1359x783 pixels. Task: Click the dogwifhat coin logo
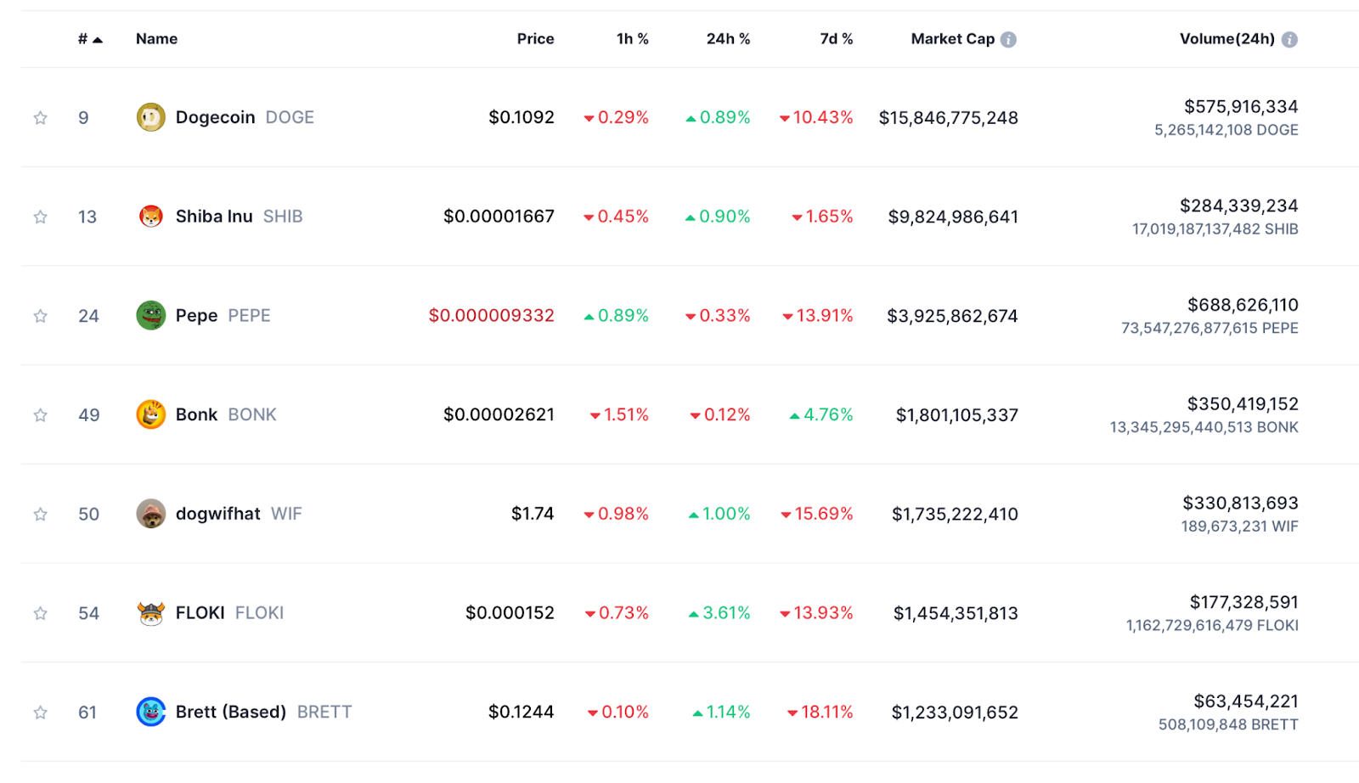click(151, 514)
